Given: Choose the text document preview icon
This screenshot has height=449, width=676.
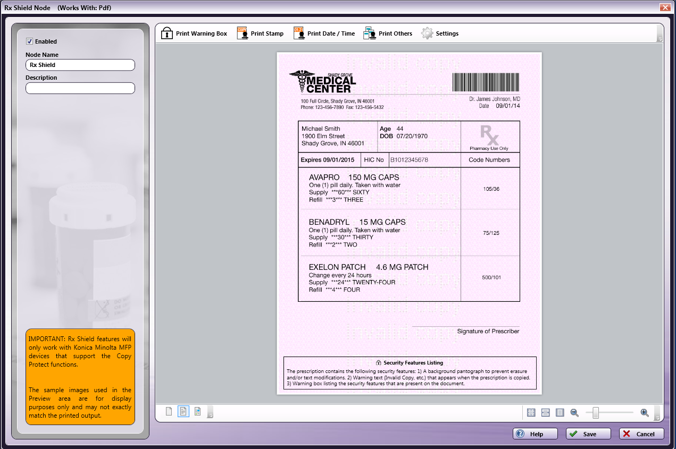Looking at the screenshot, I should (183, 412).
